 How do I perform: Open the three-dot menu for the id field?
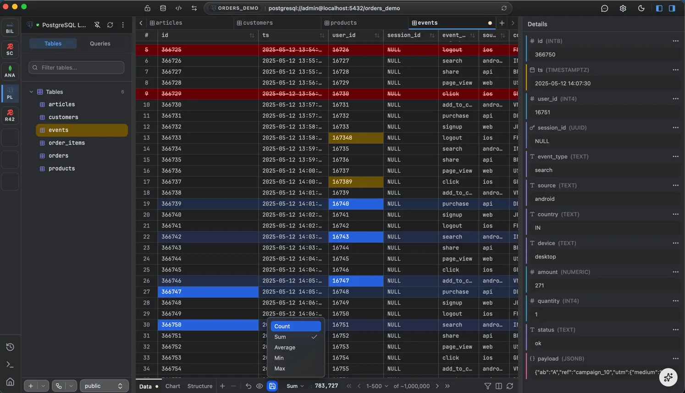click(x=675, y=41)
